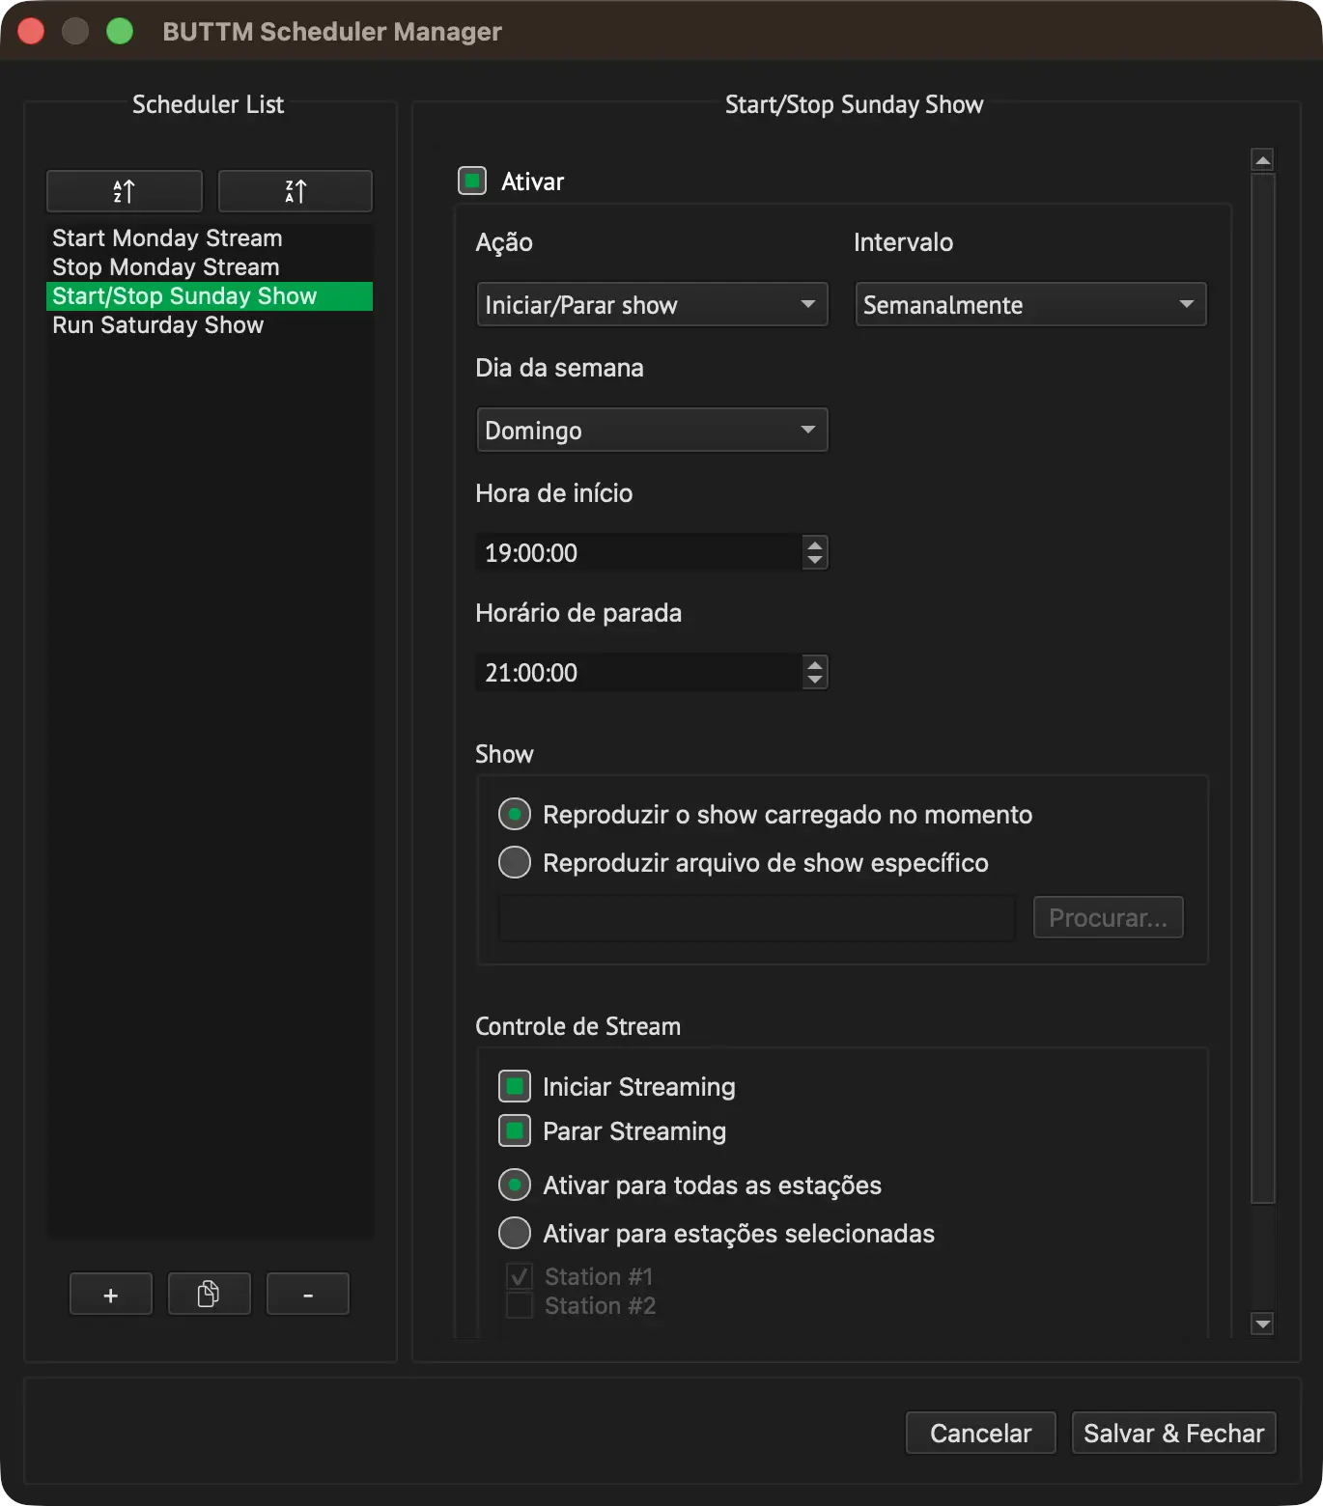1323x1506 pixels.
Task: Choose Ativar para estações selecionadas
Action: pos(515,1233)
